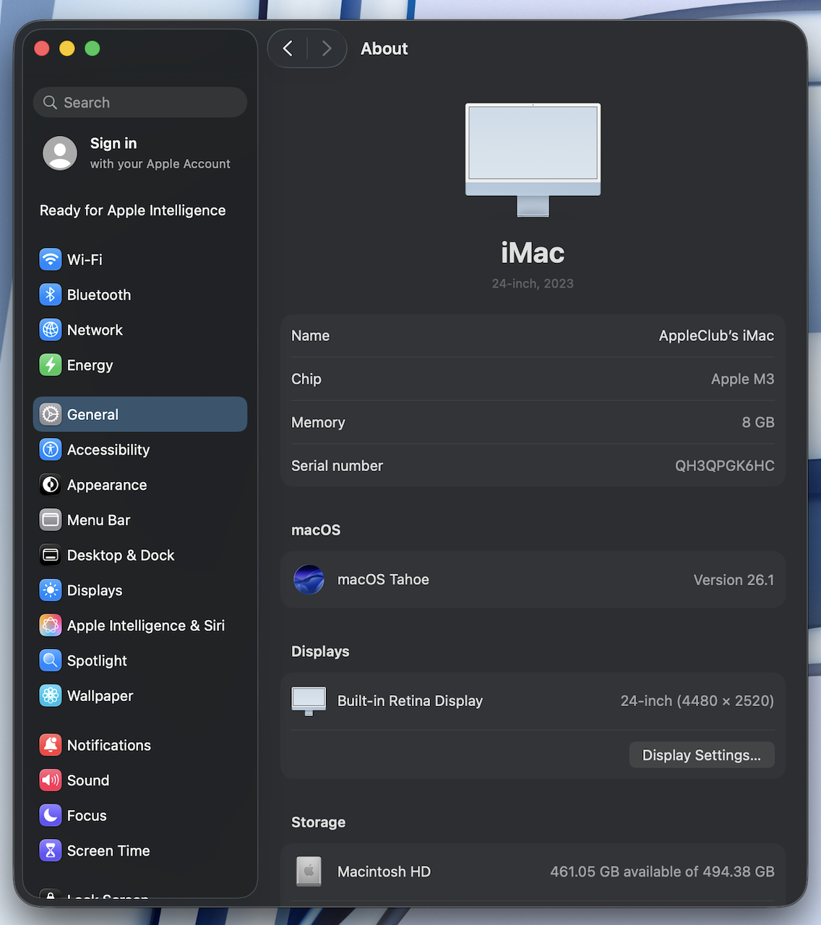821x925 pixels.
Task: Open the Accessibility icon
Action: point(50,449)
